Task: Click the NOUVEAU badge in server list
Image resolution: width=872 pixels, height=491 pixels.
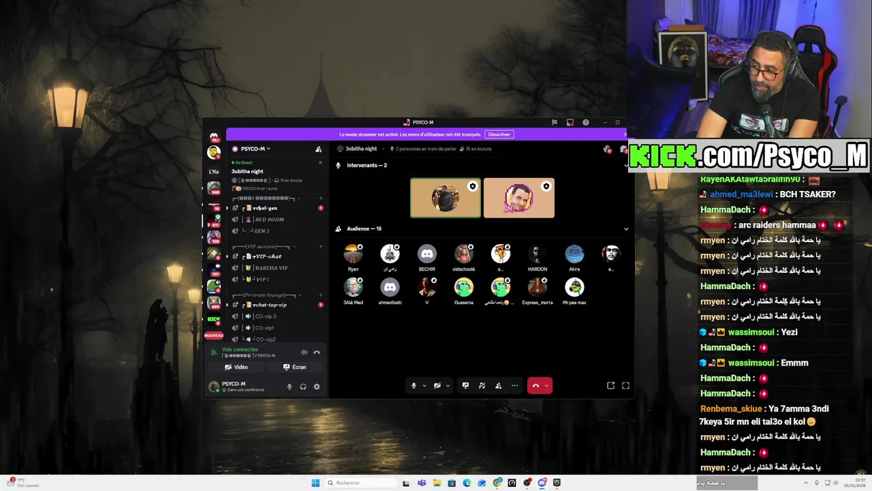Action: (x=214, y=336)
